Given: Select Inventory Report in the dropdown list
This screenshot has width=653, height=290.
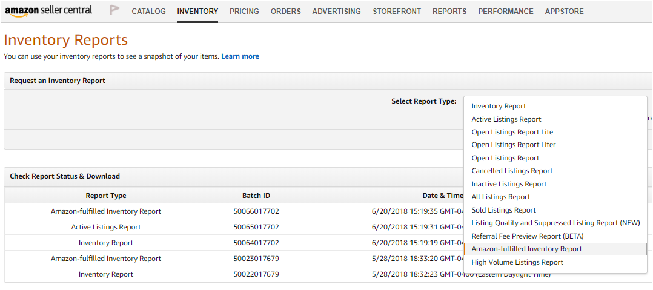Looking at the screenshot, I should 555,106.
